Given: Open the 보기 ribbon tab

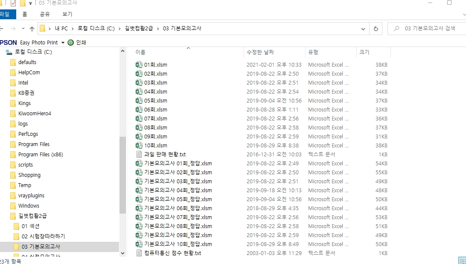Looking at the screenshot, I should [67, 14].
